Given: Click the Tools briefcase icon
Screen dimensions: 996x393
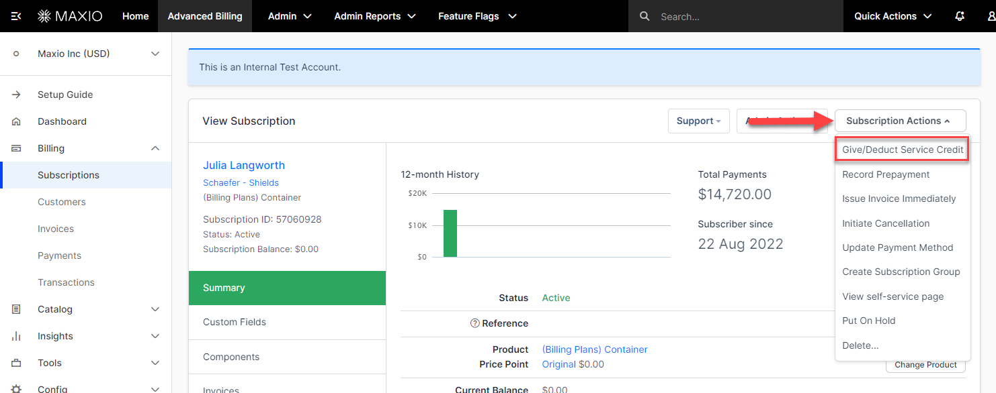Looking at the screenshot, I should click(17, 363).
